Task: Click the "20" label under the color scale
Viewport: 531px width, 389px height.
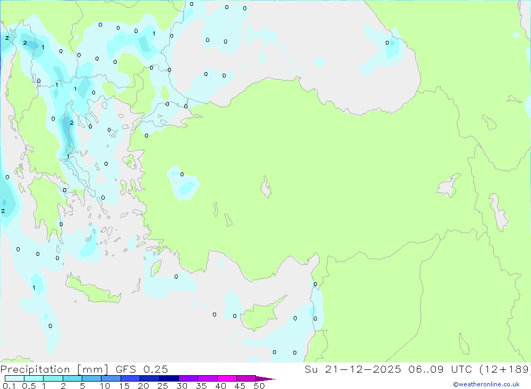Action: 143,386
